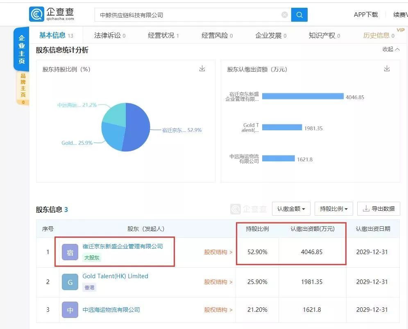Select the 品牌主页 side tab
This screenshot has width=408, height=329.
tap(23, 88)
